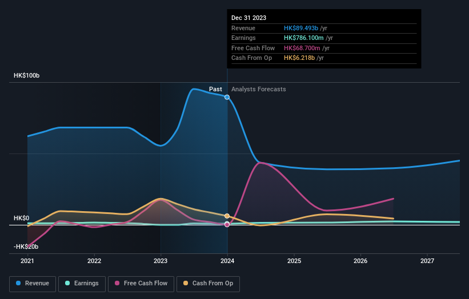Click the 2022 x-axis label
The height and width of the screenshot is (299, 469).
[94, 261]
